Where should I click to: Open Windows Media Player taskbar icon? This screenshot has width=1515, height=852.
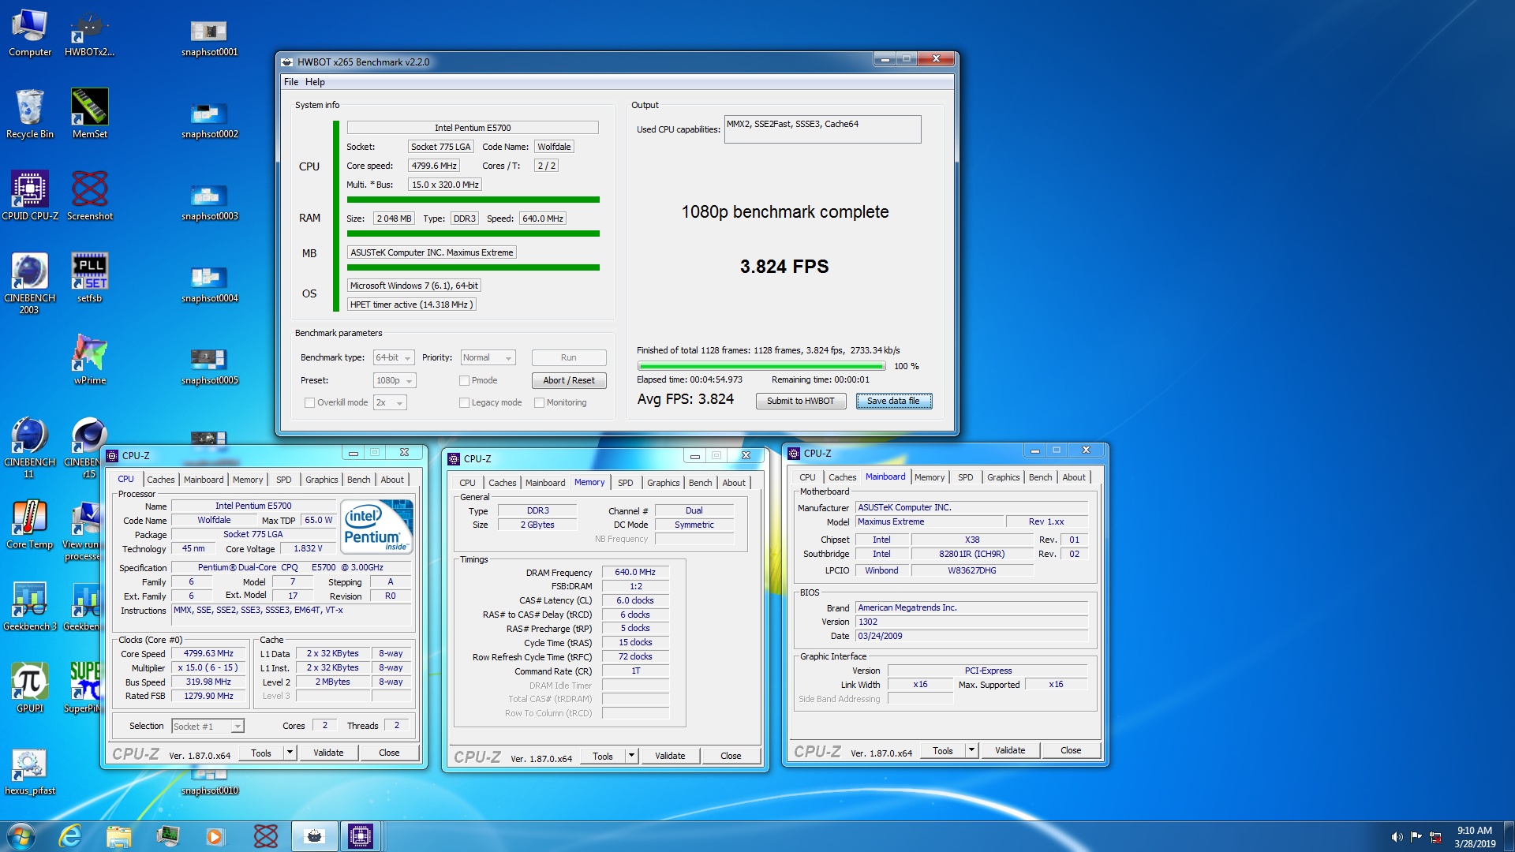coord(215,836)
